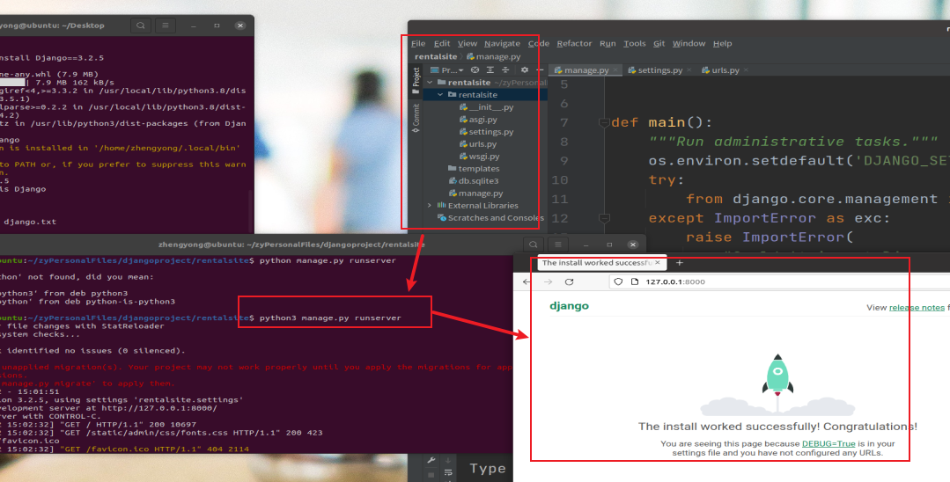Open the Navigate menu

pyautogui.click(x=502, y=44)
